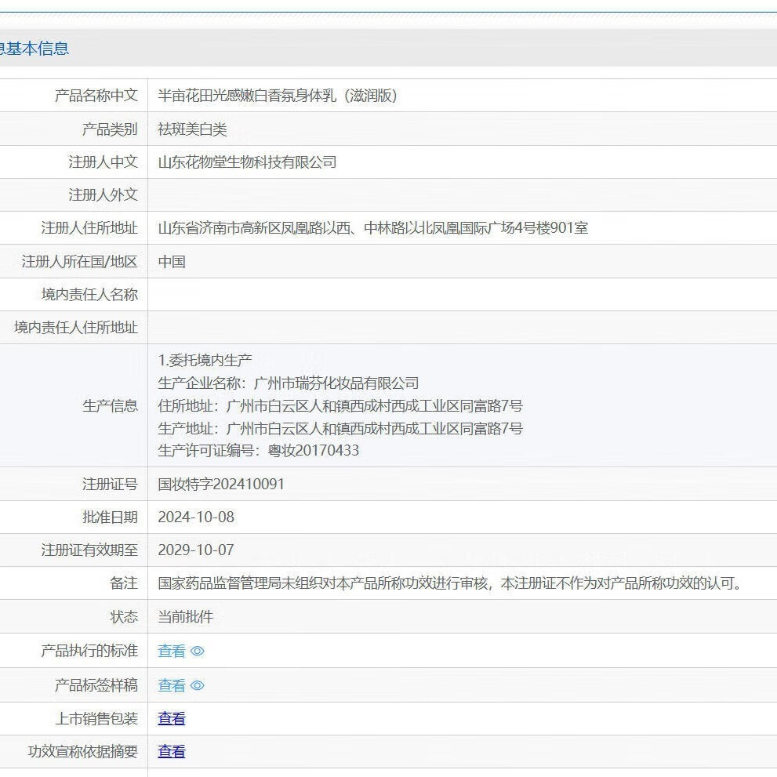Open the 查看 link for 产品执行的标准
This screenshot has height=777, width=777.
(x=172, y=651)
